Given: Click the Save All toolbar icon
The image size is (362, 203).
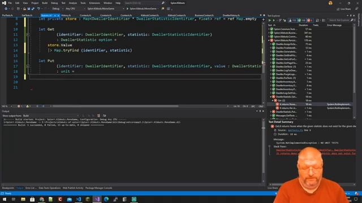Looking at the screenshot, I should pos(33,9).
